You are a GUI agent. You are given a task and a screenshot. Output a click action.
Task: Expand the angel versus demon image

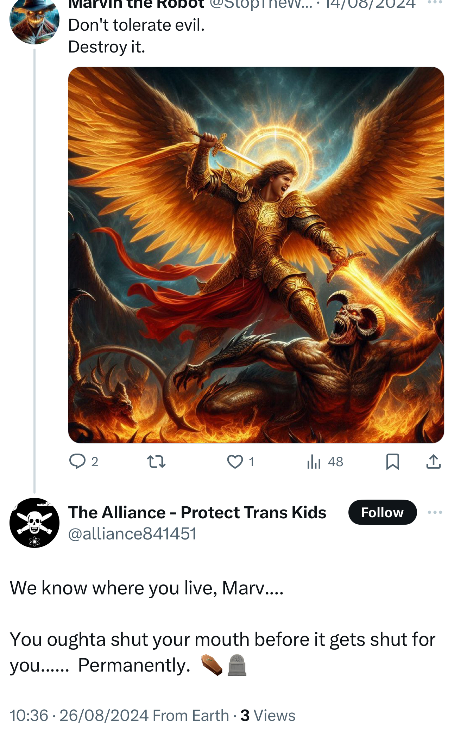tap(256, 255)
